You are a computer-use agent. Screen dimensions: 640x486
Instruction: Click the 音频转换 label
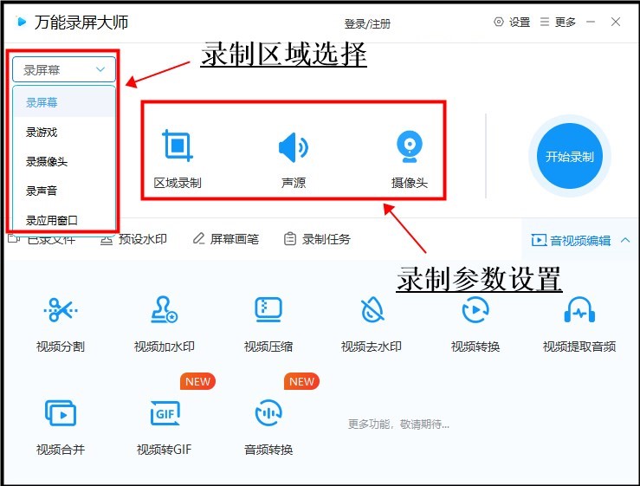[x=268, y=450]
